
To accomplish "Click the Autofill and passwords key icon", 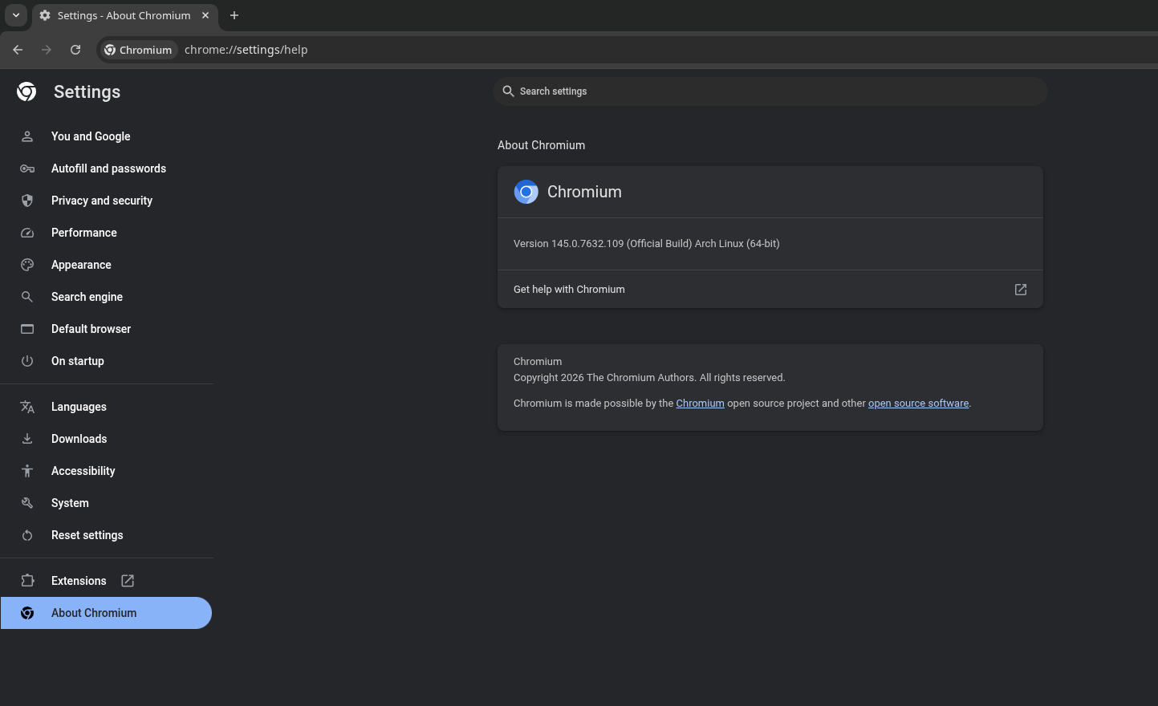I will click(x=27, y=168).
